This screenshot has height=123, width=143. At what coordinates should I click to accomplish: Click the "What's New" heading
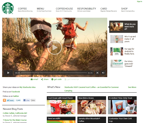tap(54, 87)
